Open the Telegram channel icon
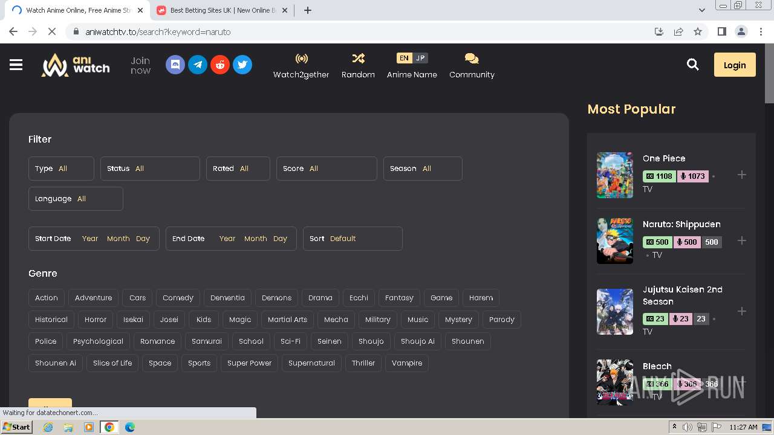774x435 pixels. (x=198, y=65)
